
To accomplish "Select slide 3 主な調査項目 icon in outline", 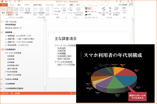I will (x=3, y=49).
